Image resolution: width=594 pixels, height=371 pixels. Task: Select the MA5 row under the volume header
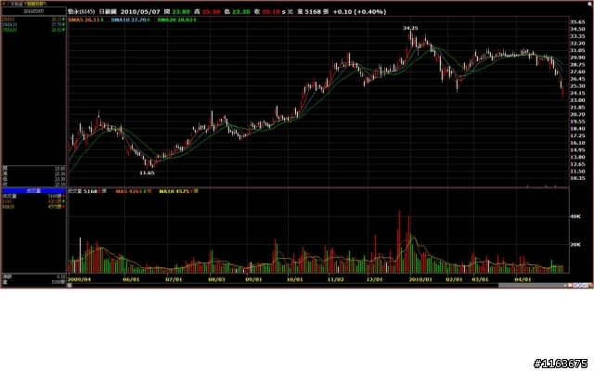(x=33, y=201)
